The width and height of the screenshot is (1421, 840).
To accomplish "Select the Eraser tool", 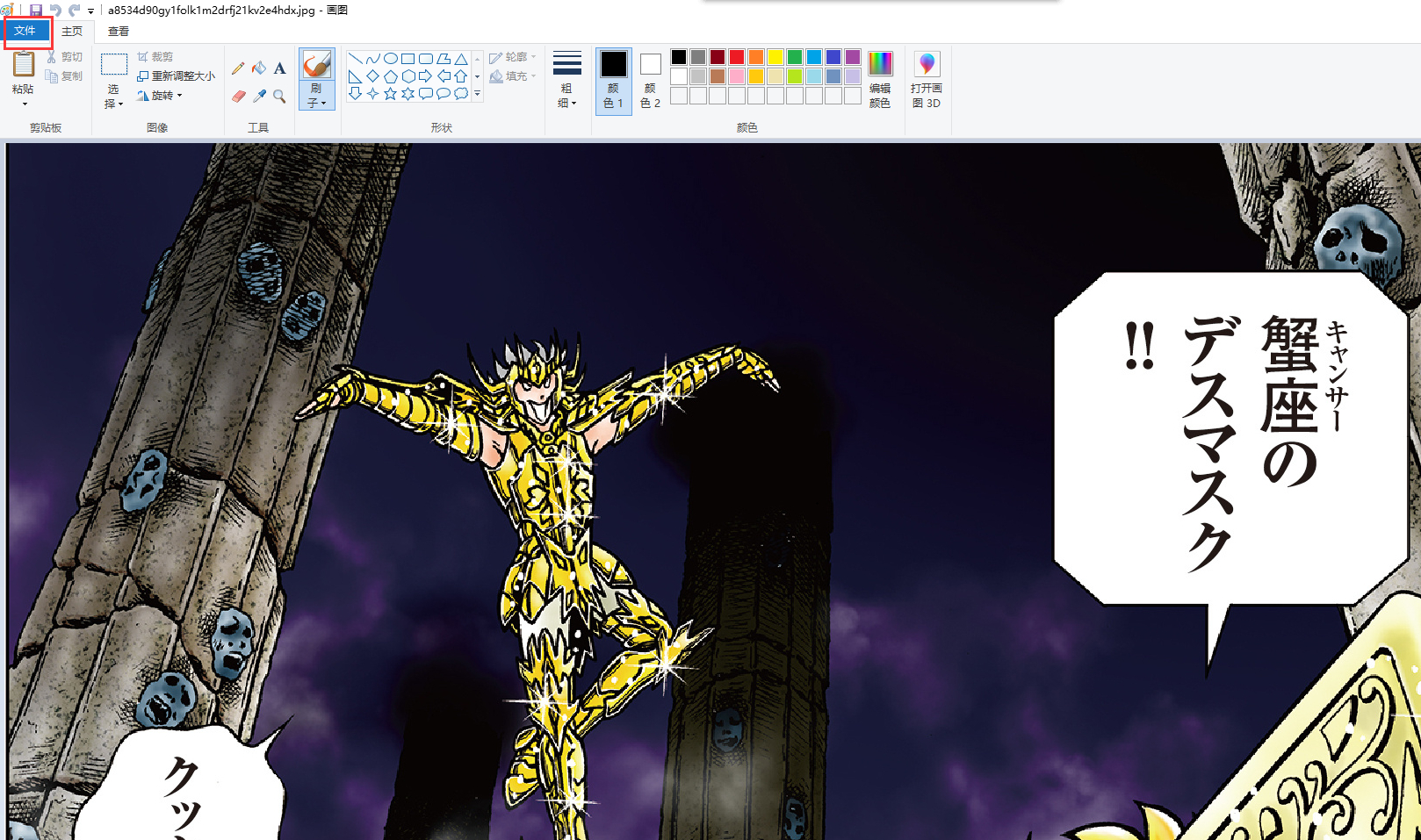I will pyautogui.click(x=238, y=97).
